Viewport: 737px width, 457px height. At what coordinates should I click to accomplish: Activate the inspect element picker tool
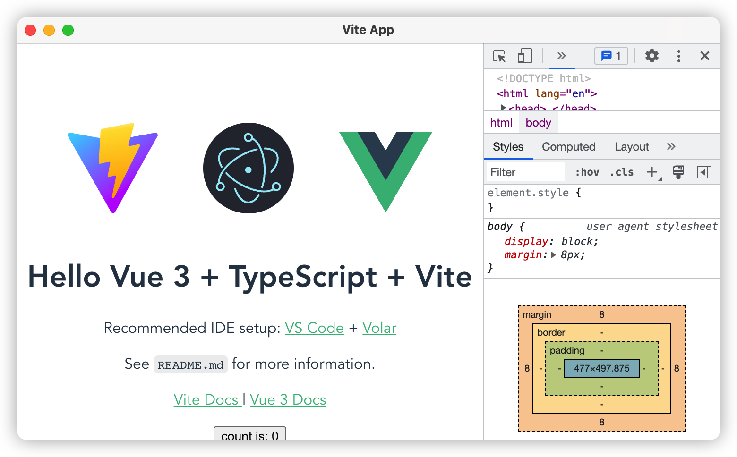pyautogui.click(x=499, y=56)
